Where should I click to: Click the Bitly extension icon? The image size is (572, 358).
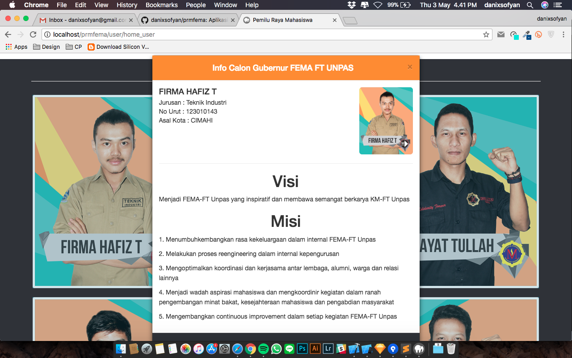click(539, 34)
